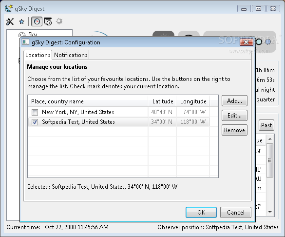Click the Observer position status bar text

[x=218, y=227]
